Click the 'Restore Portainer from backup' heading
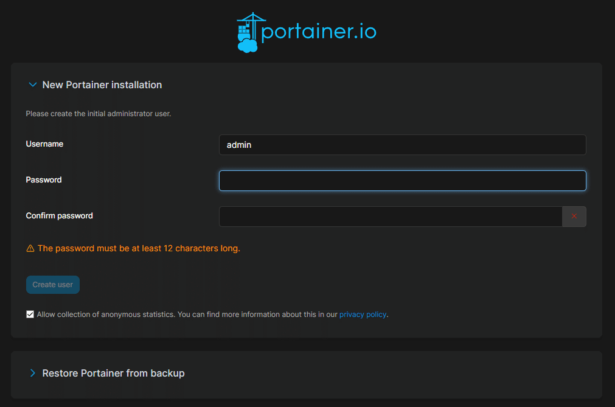Image resolution: width=615 pixels, height=407 pixels. click(113, 374)
